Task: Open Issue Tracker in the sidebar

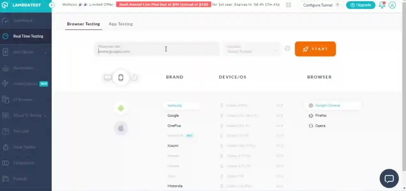Action: pyautogui.click(x=24, y=147)
